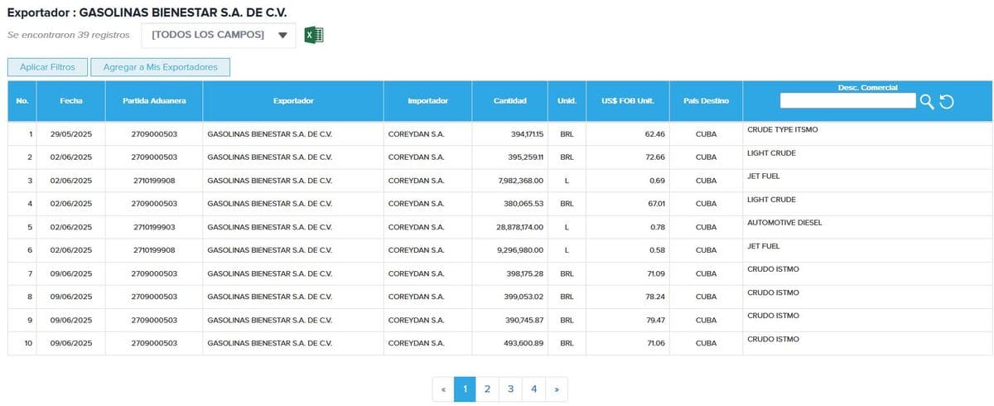Click the US$ FOB Unit. column header
The image size is (994, 406).
tap(628, 101)
